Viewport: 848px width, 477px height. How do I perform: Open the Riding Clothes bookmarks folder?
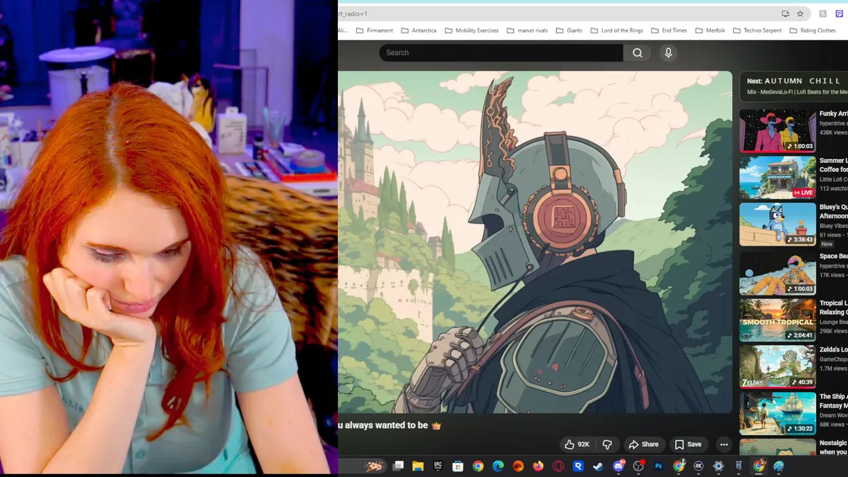tap(812, 30)
